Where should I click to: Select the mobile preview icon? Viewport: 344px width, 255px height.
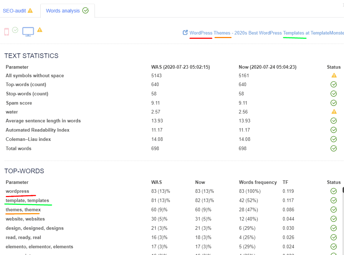pos(6,31)
